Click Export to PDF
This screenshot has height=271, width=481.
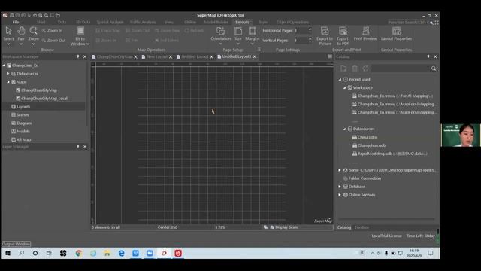343,36
